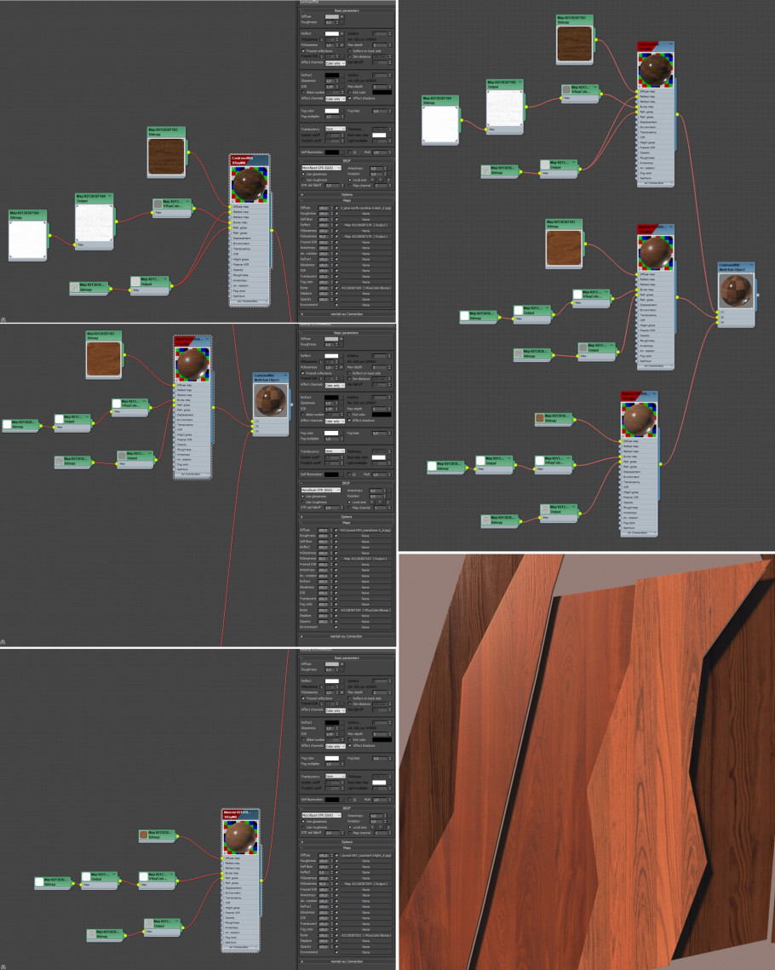Toggle Affect shadows checkbox in bottom panel
This screenshot has width=775, height=970.
coord(350,745)
